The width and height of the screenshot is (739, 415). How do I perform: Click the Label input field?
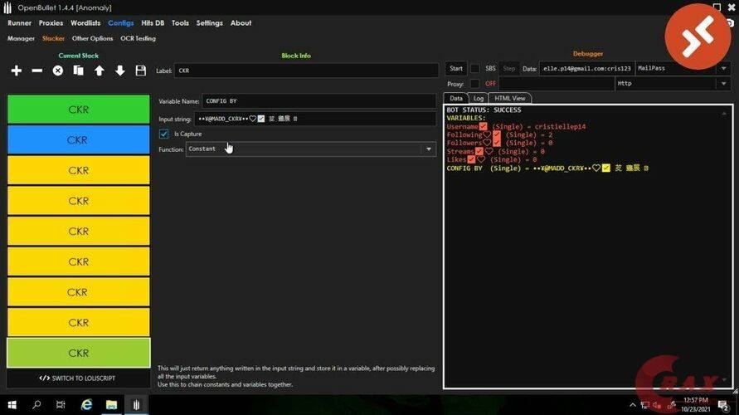(x=306, y=71)
